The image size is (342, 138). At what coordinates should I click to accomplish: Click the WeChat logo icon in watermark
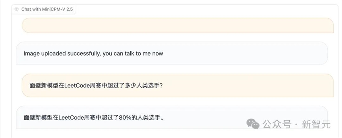253,124
